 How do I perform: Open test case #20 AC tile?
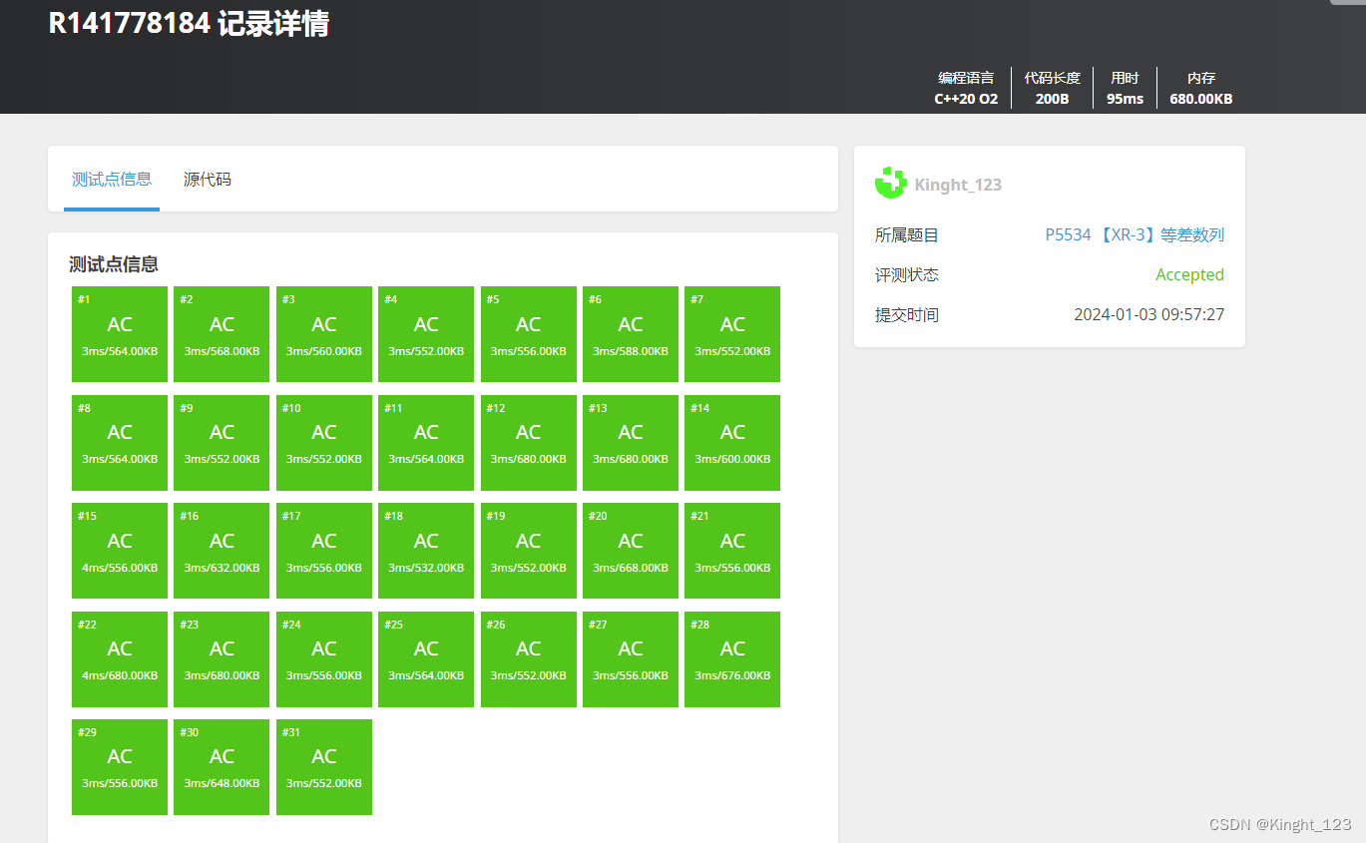631,551
